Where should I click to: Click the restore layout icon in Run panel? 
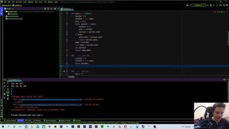4,94
